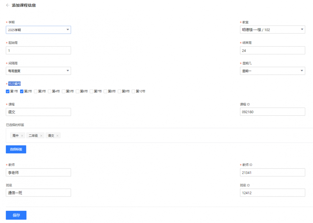Expand the 星期几 dropdown showing 星期一
The width and height of the screenshot is (313, 223).
[272, 71]
